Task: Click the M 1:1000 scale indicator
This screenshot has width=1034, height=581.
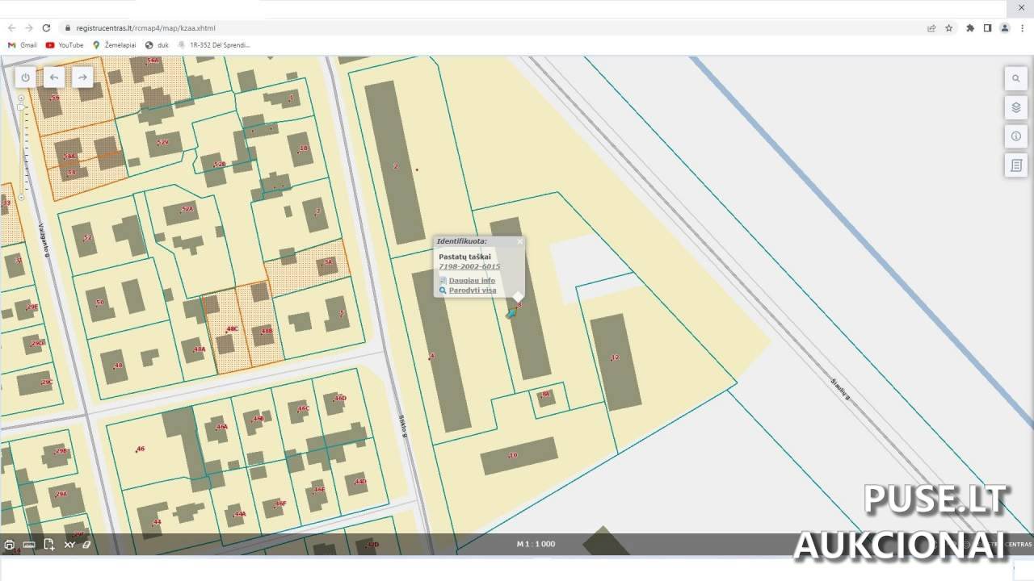Action: [536, 544]
